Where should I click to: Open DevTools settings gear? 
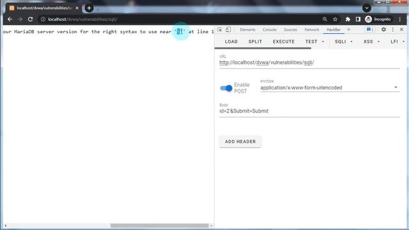383,29
